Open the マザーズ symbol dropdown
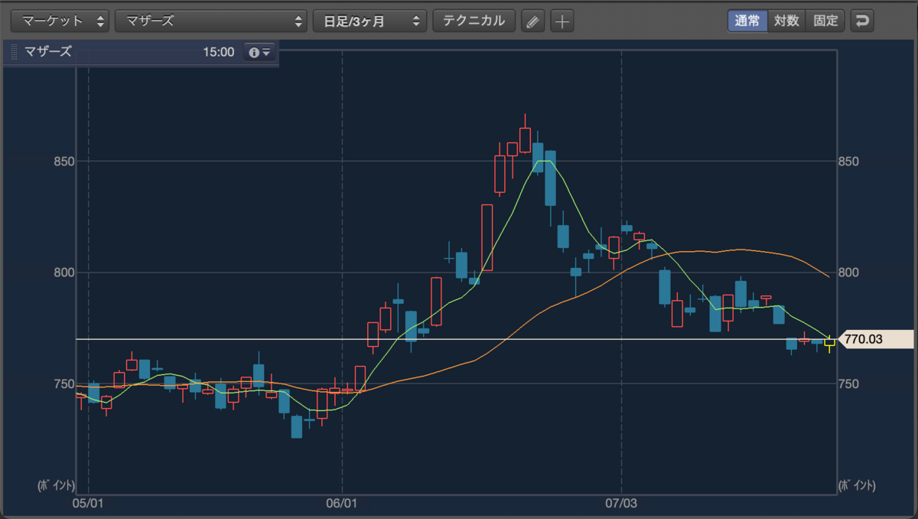 tap(211, 21)
